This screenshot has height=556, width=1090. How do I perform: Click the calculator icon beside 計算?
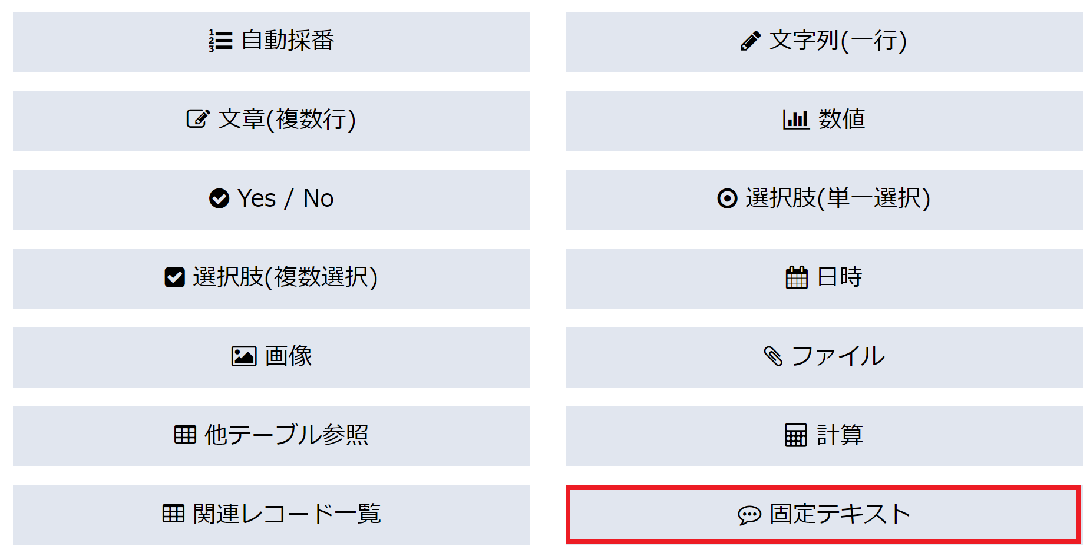(796, 435)
